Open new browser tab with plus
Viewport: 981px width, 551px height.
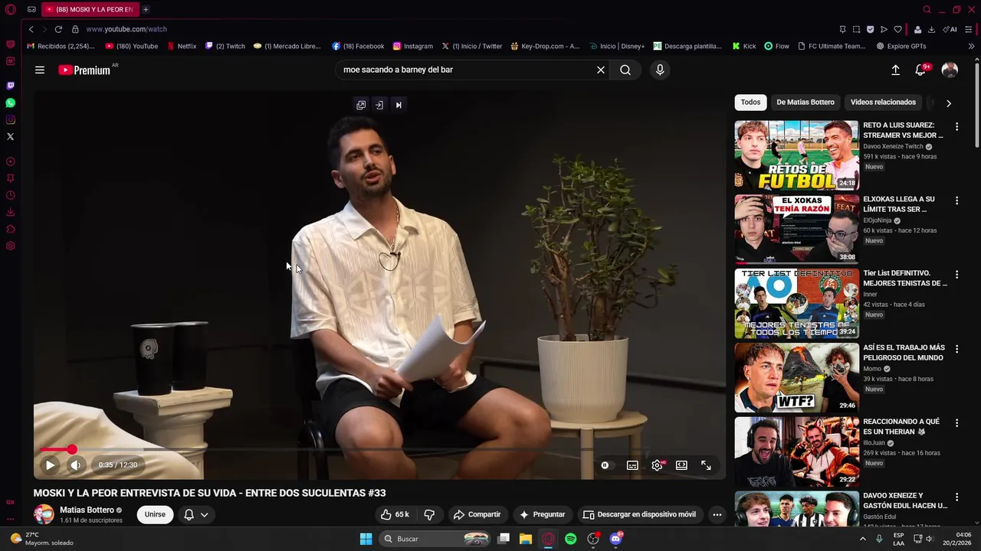[x=146, y=9]
